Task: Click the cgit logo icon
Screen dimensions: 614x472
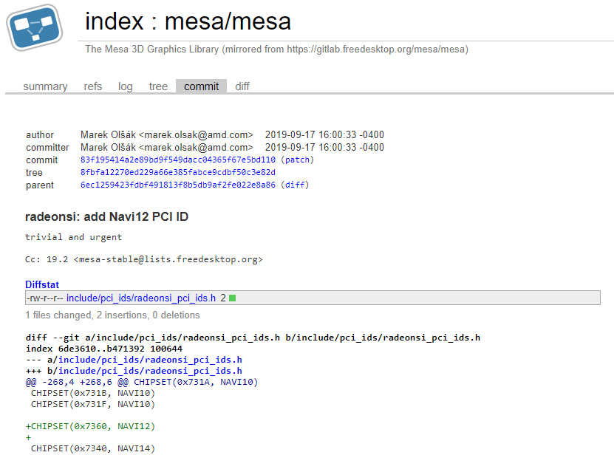Action: coord(35,27)
